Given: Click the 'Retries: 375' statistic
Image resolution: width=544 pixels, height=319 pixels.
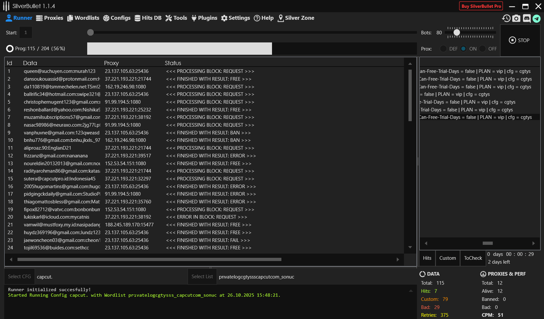Looking at the screenshot, I should 434,315.
